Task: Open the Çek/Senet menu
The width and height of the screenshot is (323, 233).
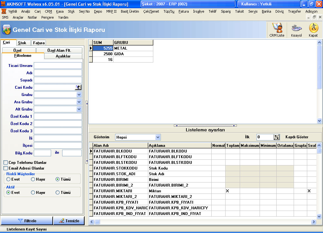Action: (x=151, y=11)
